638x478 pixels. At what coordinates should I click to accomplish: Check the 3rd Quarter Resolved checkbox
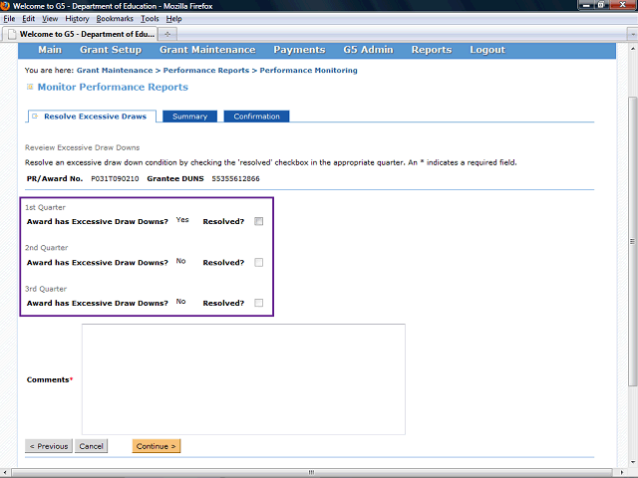pos(259,303)
